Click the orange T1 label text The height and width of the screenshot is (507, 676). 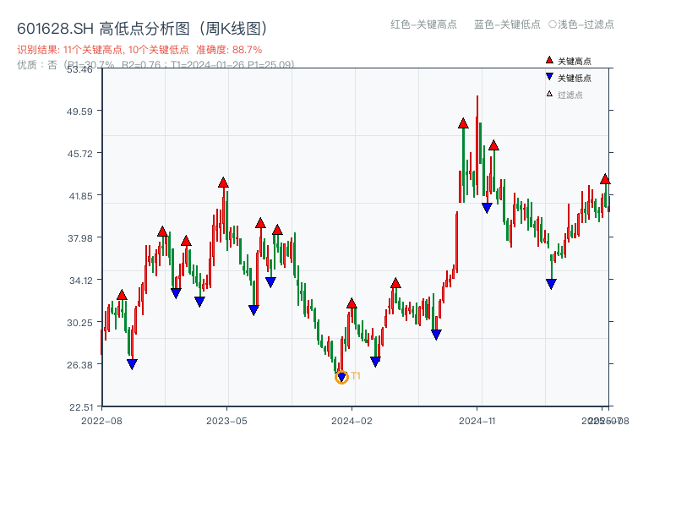click(356, 376)
